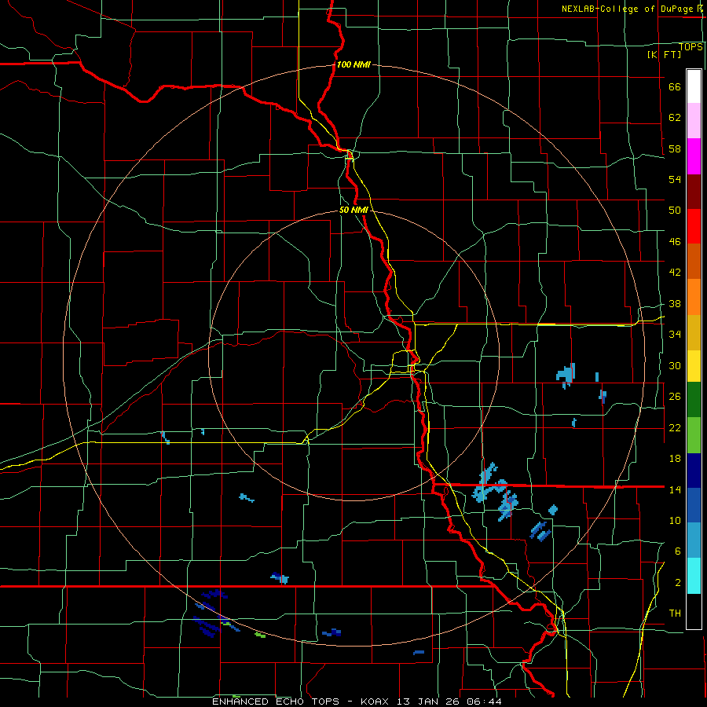Viewport: 707px width, 707px height.
Task: Select the bright red legend swatch
Action: [694, 227]
